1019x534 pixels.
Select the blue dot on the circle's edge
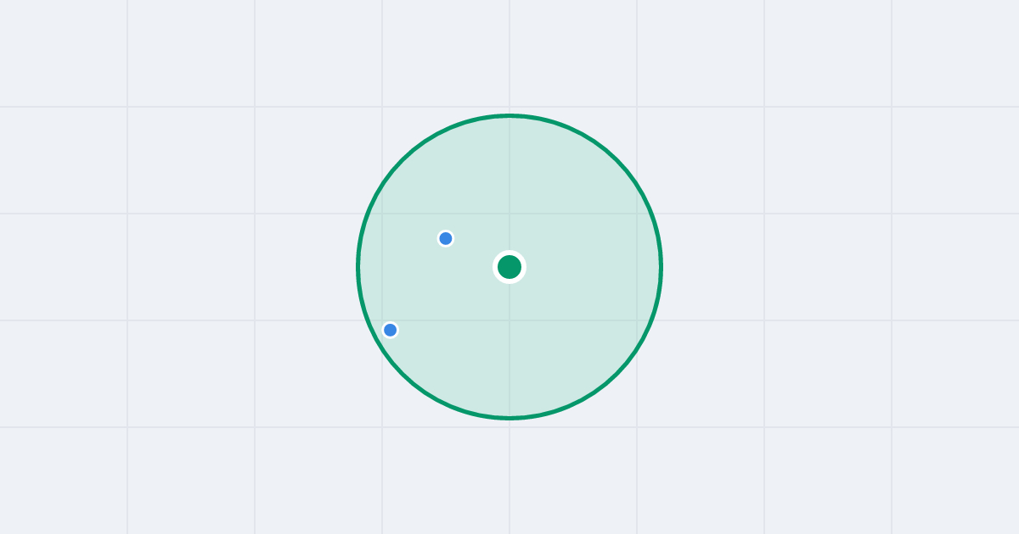pos(391,330)
